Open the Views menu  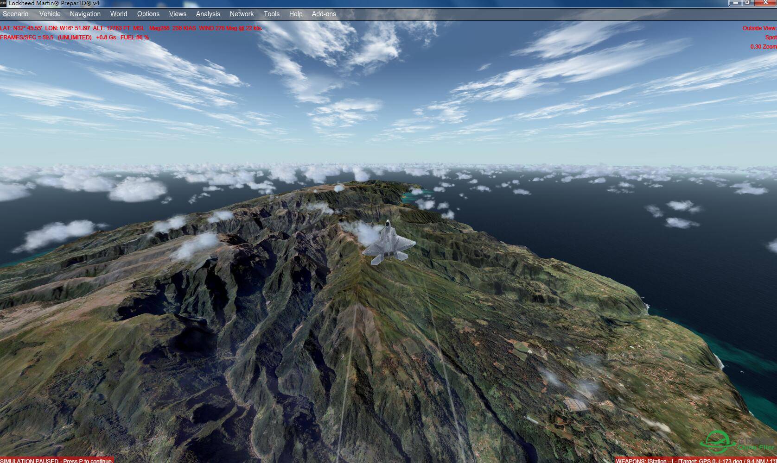(x=178, y=14)
